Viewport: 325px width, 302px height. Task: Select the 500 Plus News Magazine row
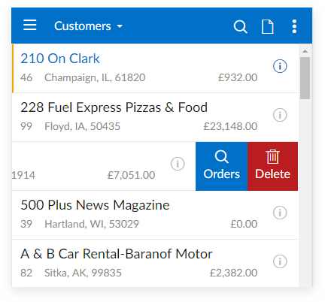(x=155, y=215)
